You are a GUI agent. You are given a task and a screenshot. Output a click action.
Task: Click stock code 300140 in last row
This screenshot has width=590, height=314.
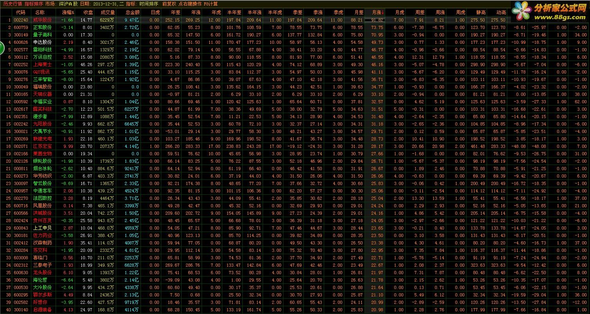pyautogui.click(x=21, y=310)
